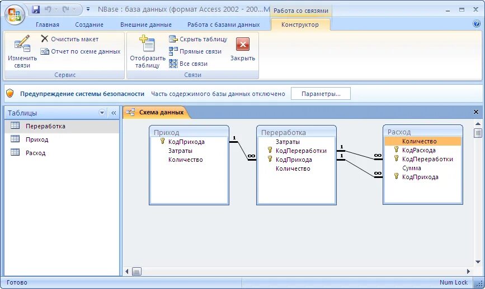The image size is (485, 289).
Task: Undo last action via the quick access arrow
Action: (48, 9)
